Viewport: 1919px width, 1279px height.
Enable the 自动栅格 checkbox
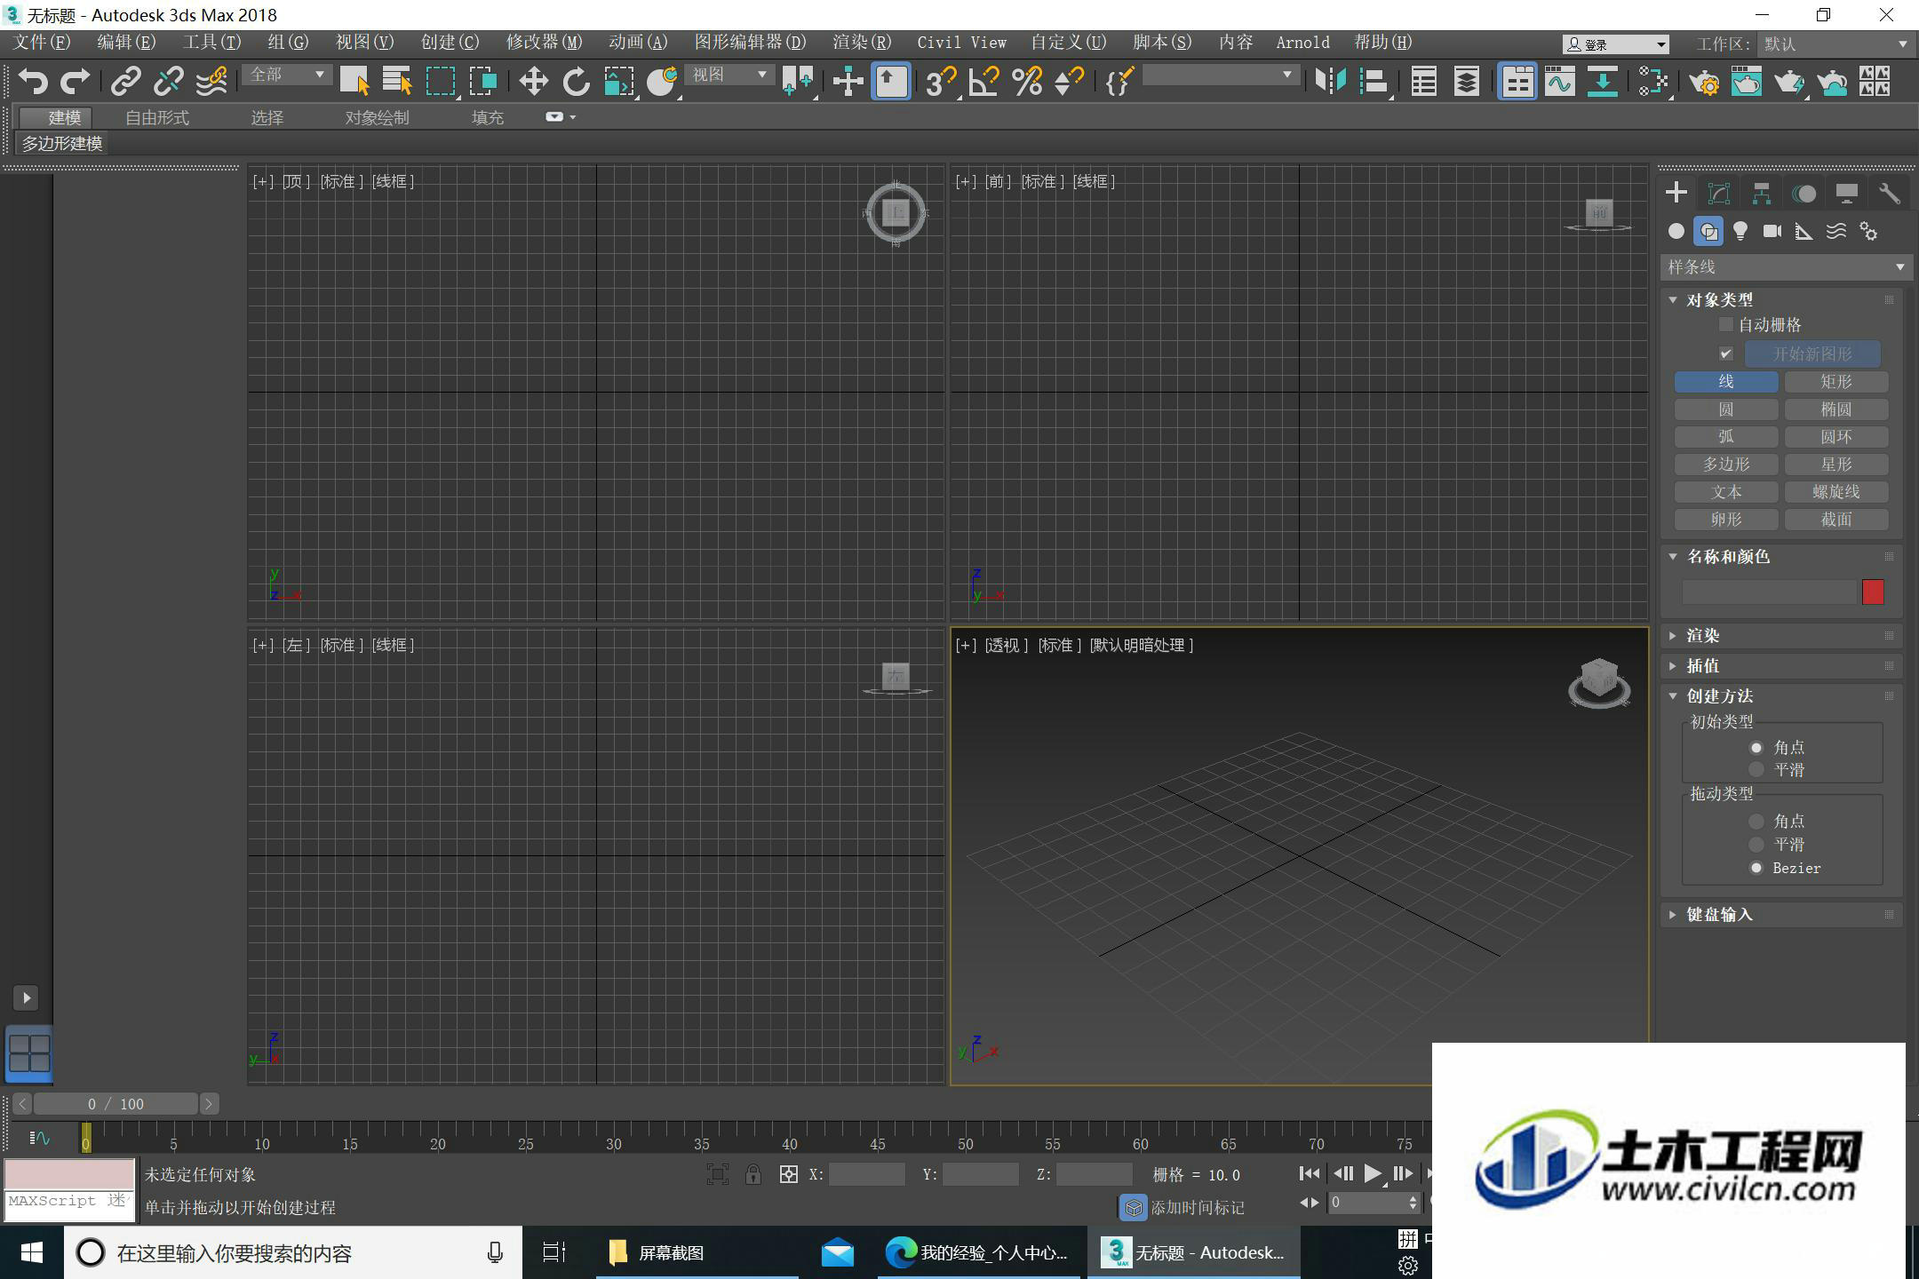(1726, 325)
